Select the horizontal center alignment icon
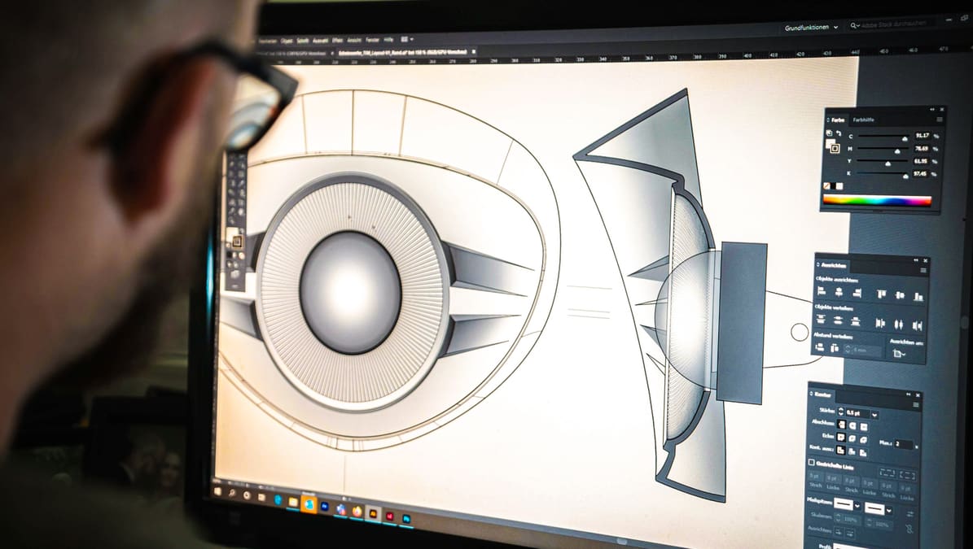Viewport: 973px width, 549px height. 839,292
